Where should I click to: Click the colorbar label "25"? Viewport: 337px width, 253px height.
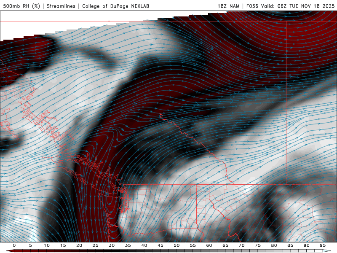96,245
